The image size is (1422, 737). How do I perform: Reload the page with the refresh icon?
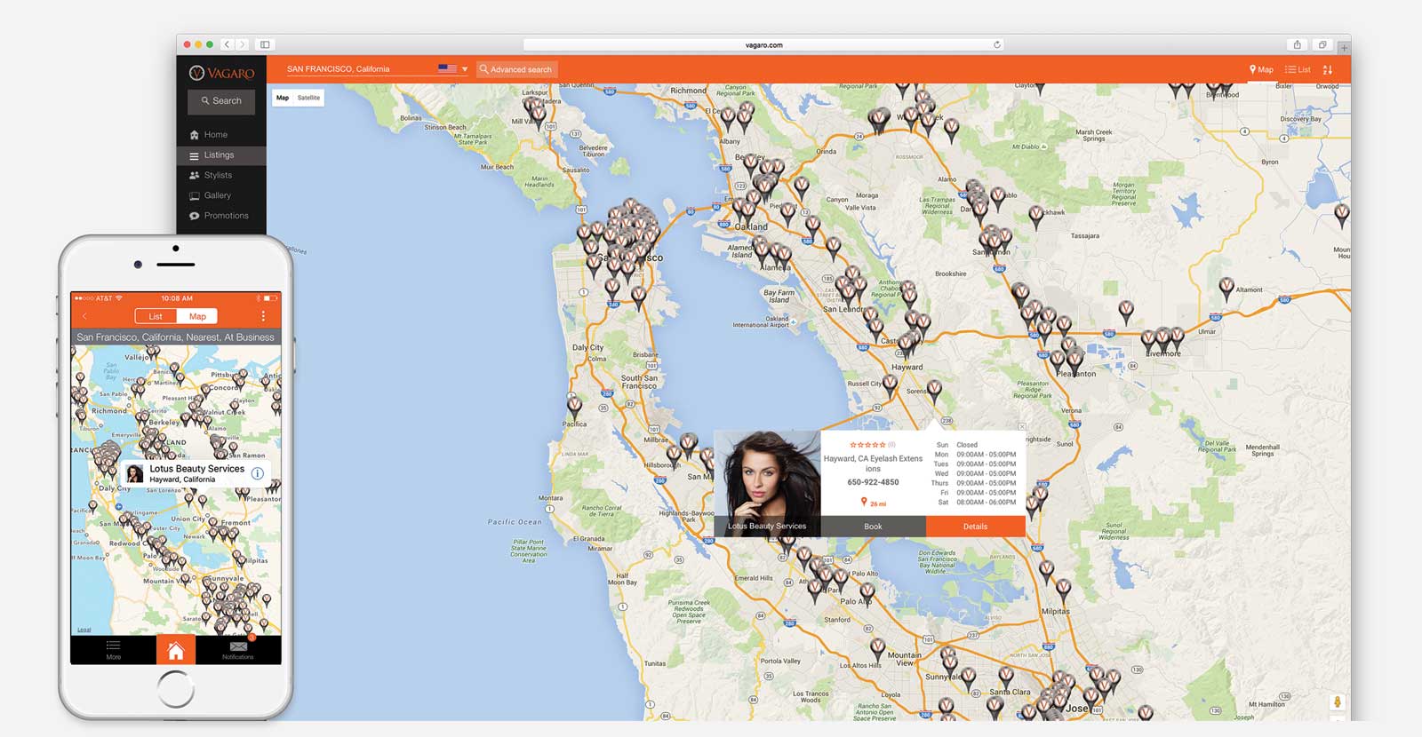997,44
